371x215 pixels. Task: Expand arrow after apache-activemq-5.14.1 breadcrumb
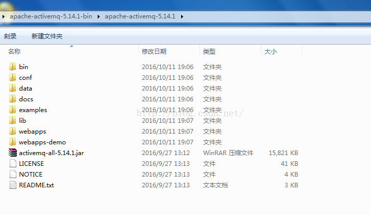(182, 16)
